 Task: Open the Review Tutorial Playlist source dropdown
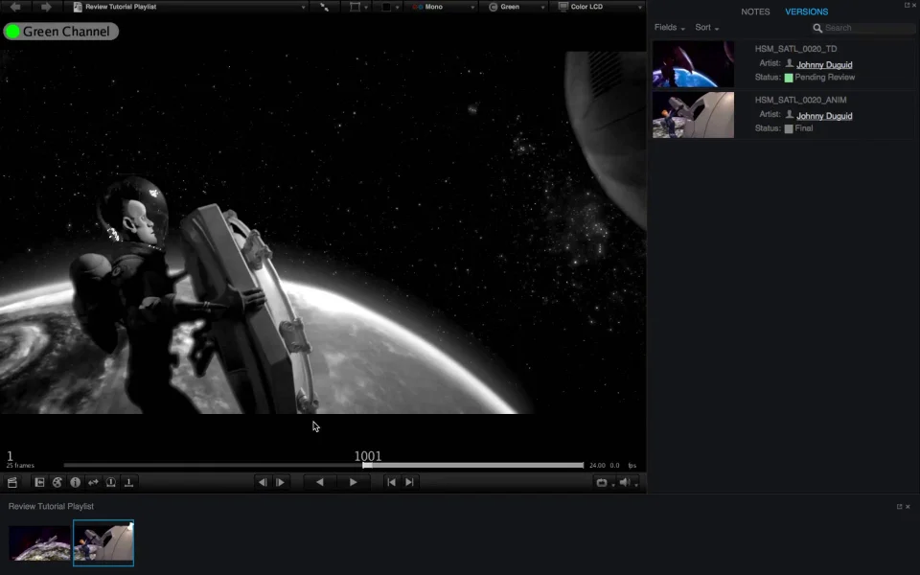[190, 7]
